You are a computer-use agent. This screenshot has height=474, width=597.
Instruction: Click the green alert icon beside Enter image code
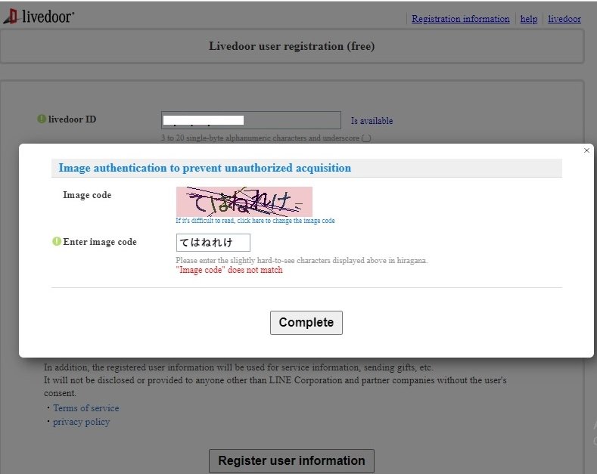(57, 242)
